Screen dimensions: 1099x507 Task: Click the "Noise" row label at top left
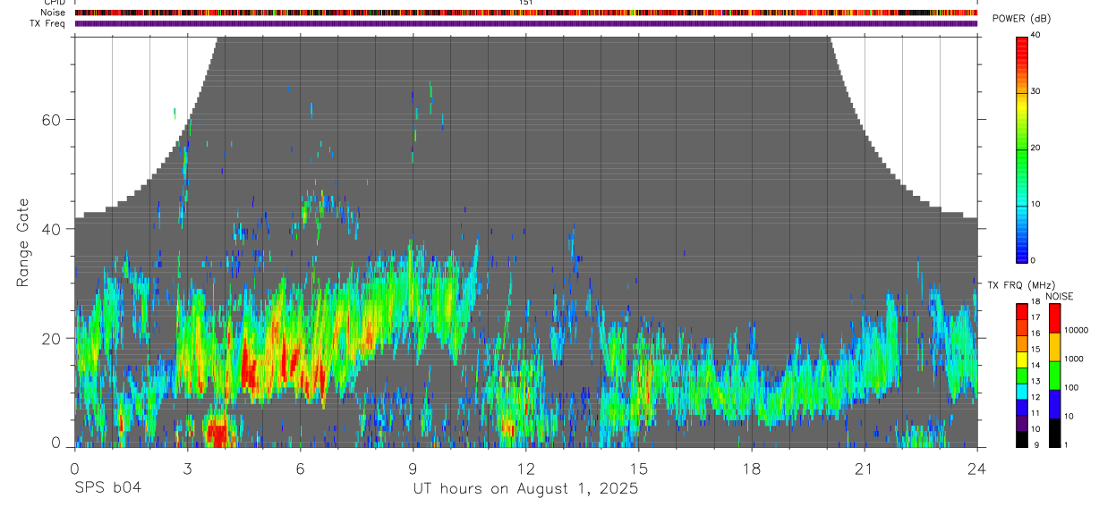point(54,13)
